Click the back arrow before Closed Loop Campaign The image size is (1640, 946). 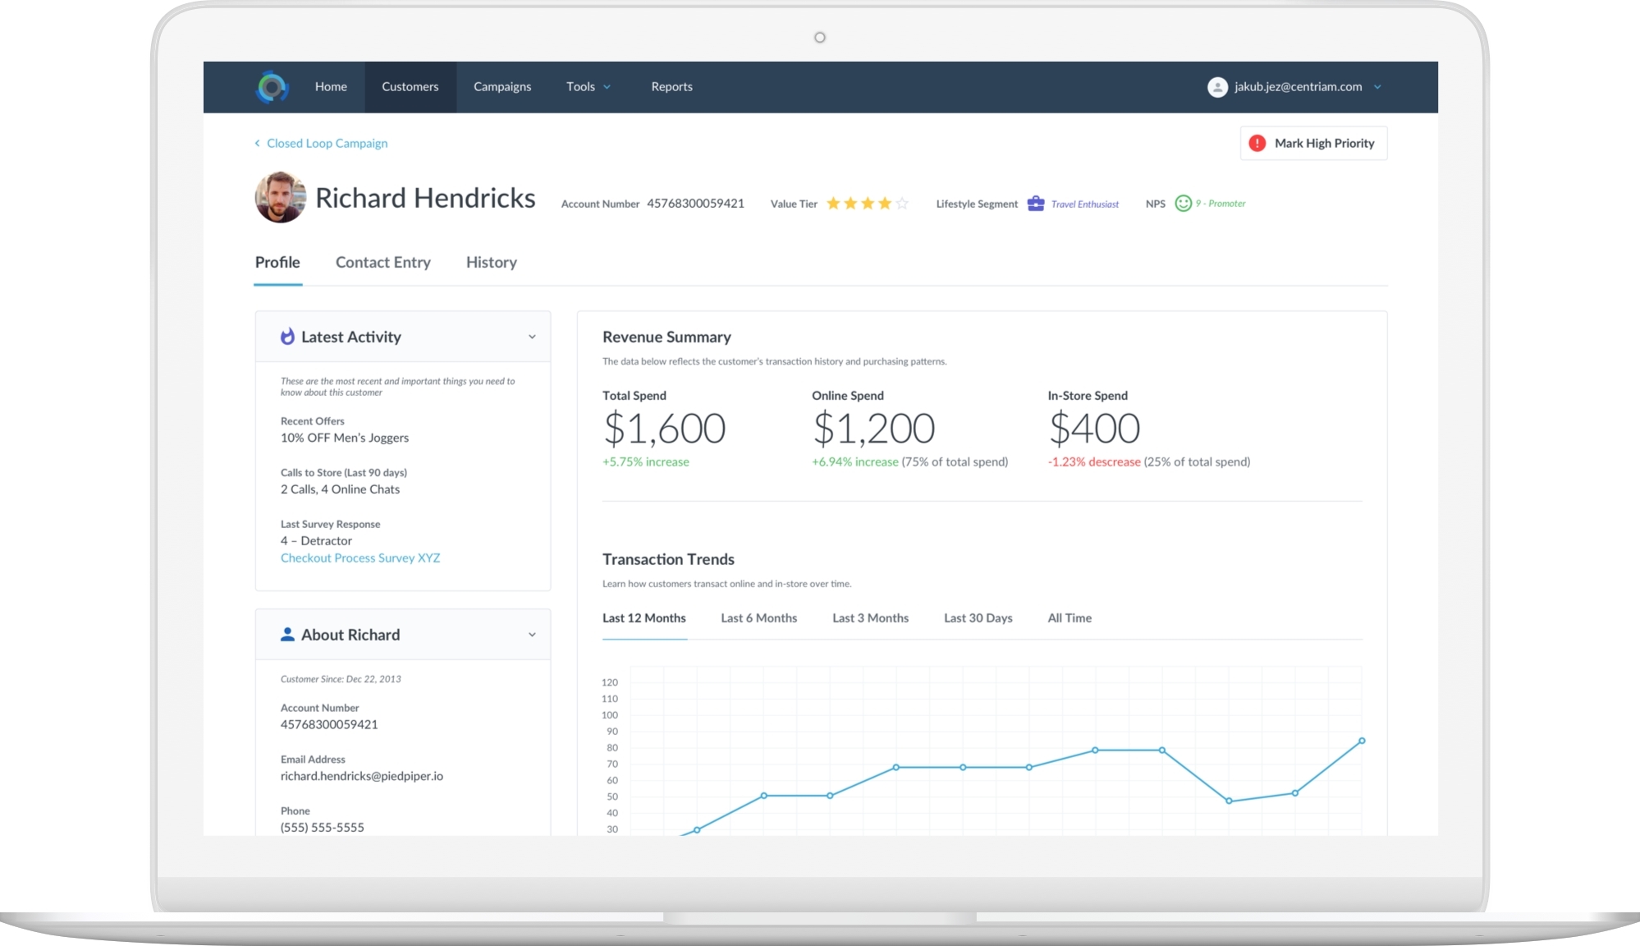pyautogui.click(x=258, y=143)
